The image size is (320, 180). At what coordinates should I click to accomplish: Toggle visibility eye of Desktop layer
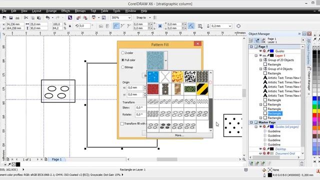(260, 149)
